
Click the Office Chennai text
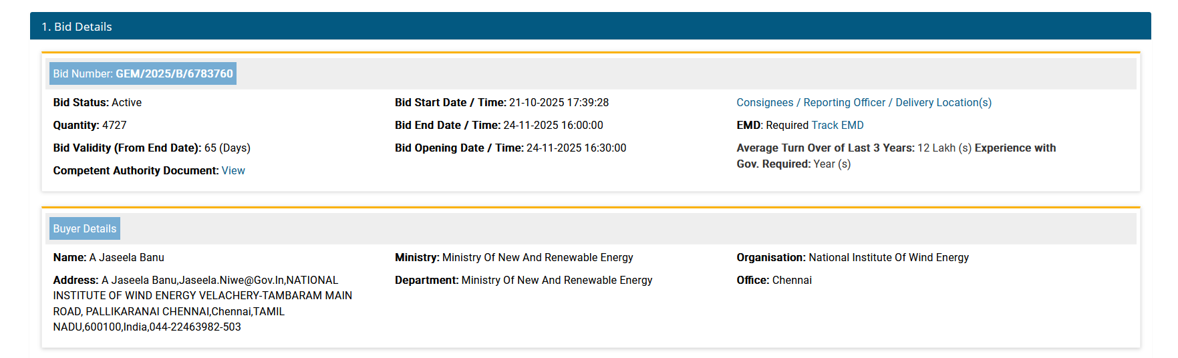point(792,280)
